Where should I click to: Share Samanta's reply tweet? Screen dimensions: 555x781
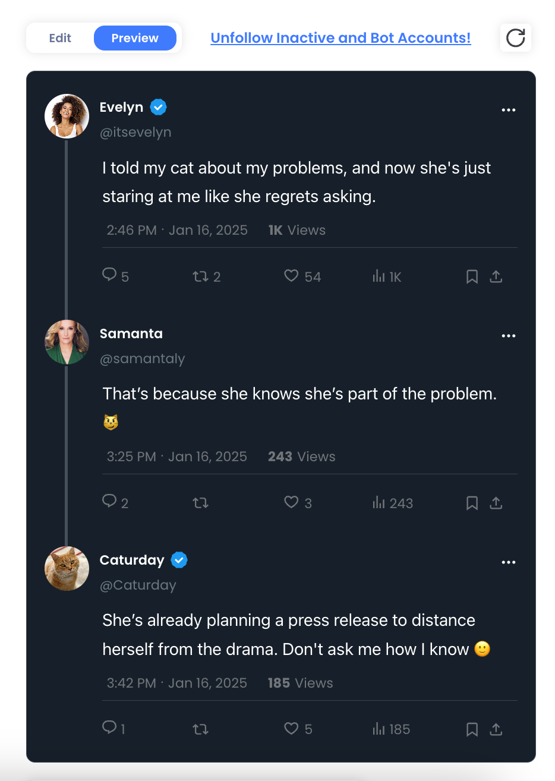point(496,503)
